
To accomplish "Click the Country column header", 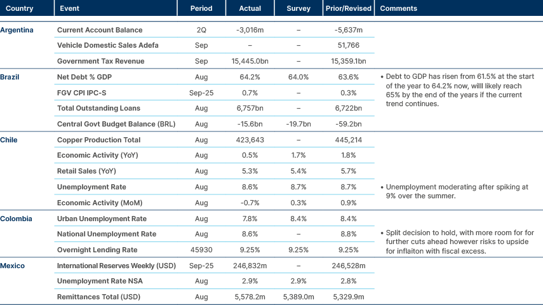I will click(20, 9).
